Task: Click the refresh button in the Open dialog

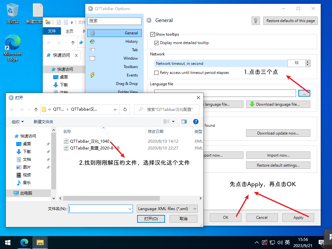Action: (x=125, y=109)
